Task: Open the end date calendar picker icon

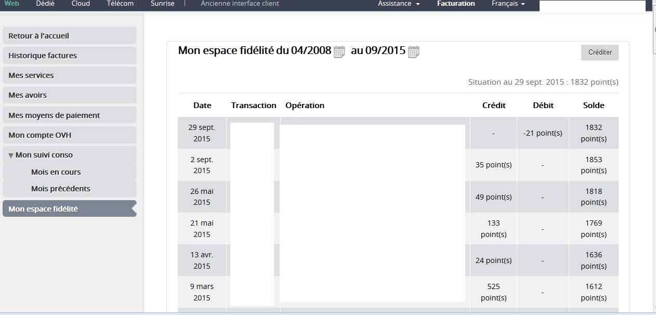Action: (x=413, y=51)
